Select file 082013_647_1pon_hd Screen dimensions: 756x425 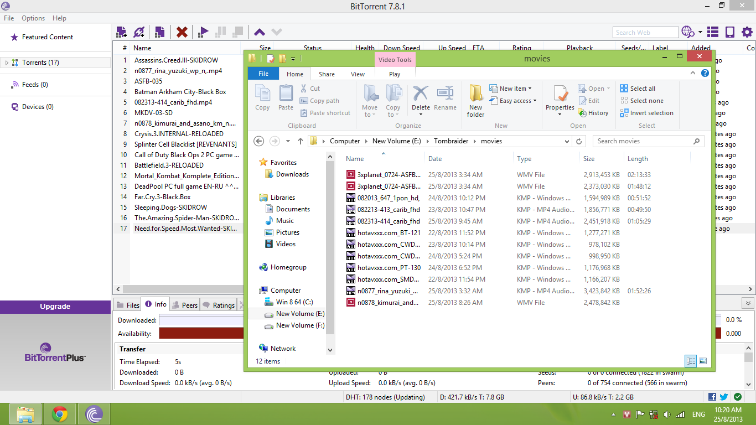tap(382, 198)
